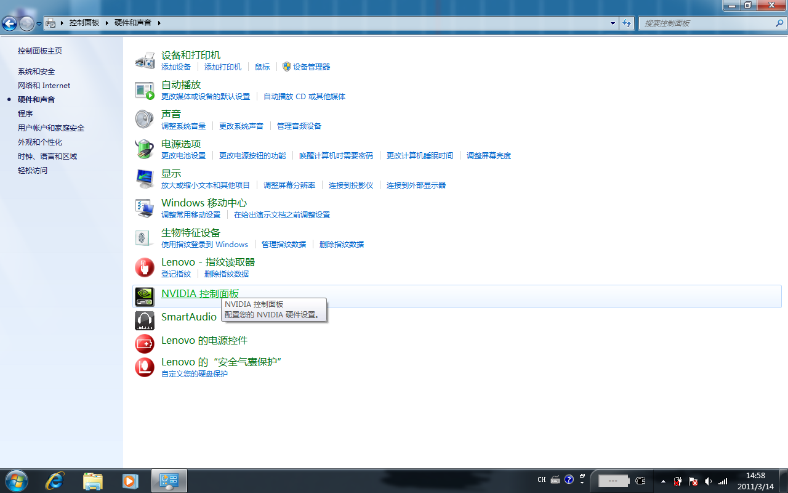Click the Windows 移动中心 laptop icon
Image resolution: width=788 pixels, height=493 pixels.
coord(145,208)
